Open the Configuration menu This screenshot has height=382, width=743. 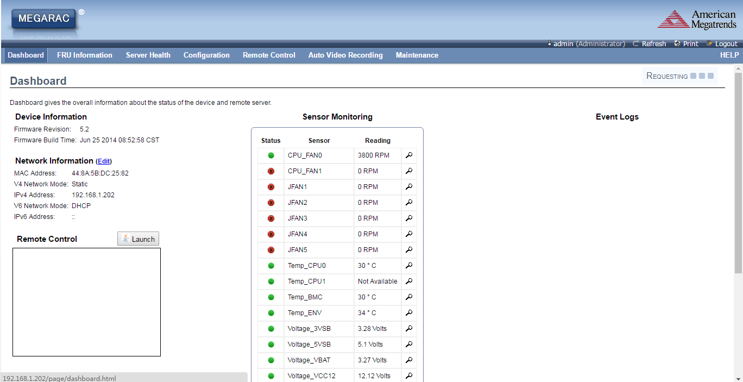(206, 55)
